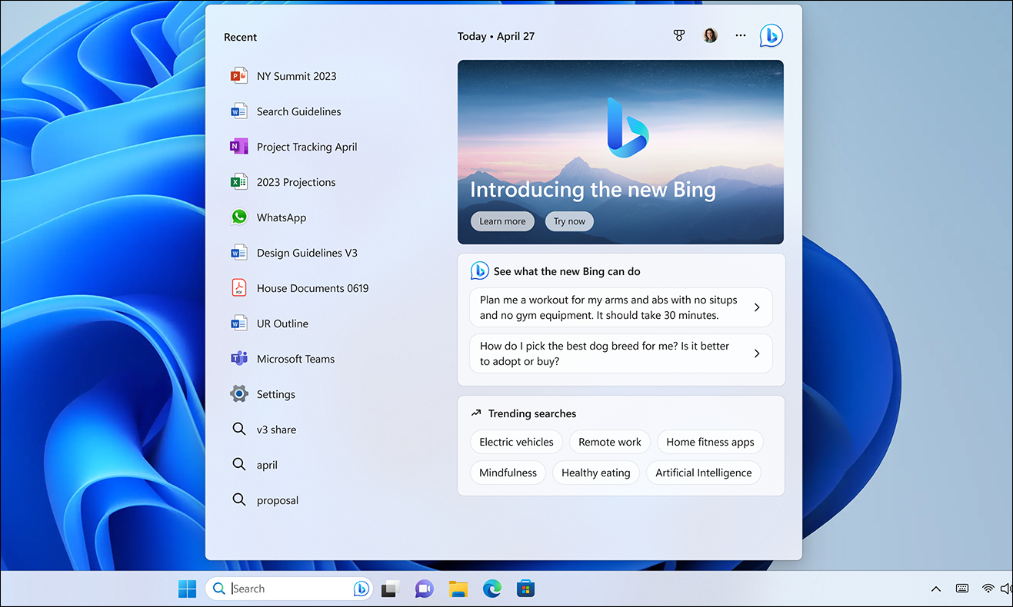The width and height of the screenshot is (1013, 607).
Task: Open the Rewards trophy icon in panel header
Action: [x=679, y=35]
